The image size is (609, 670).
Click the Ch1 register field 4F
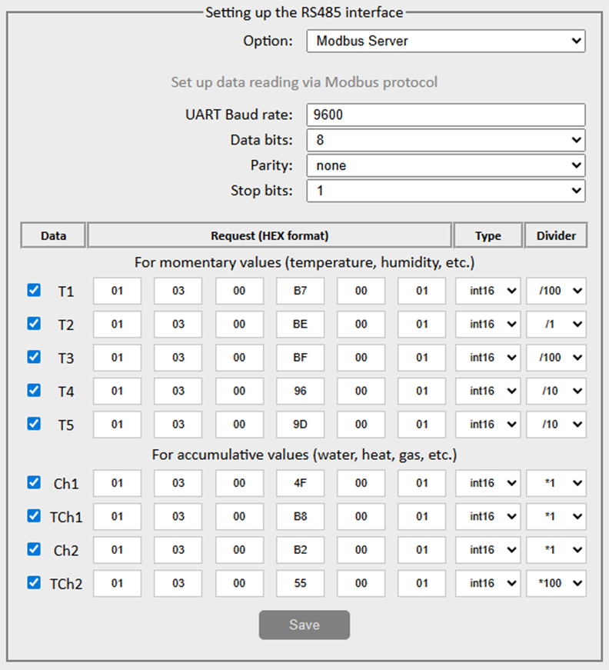click(x=300, y=484)
